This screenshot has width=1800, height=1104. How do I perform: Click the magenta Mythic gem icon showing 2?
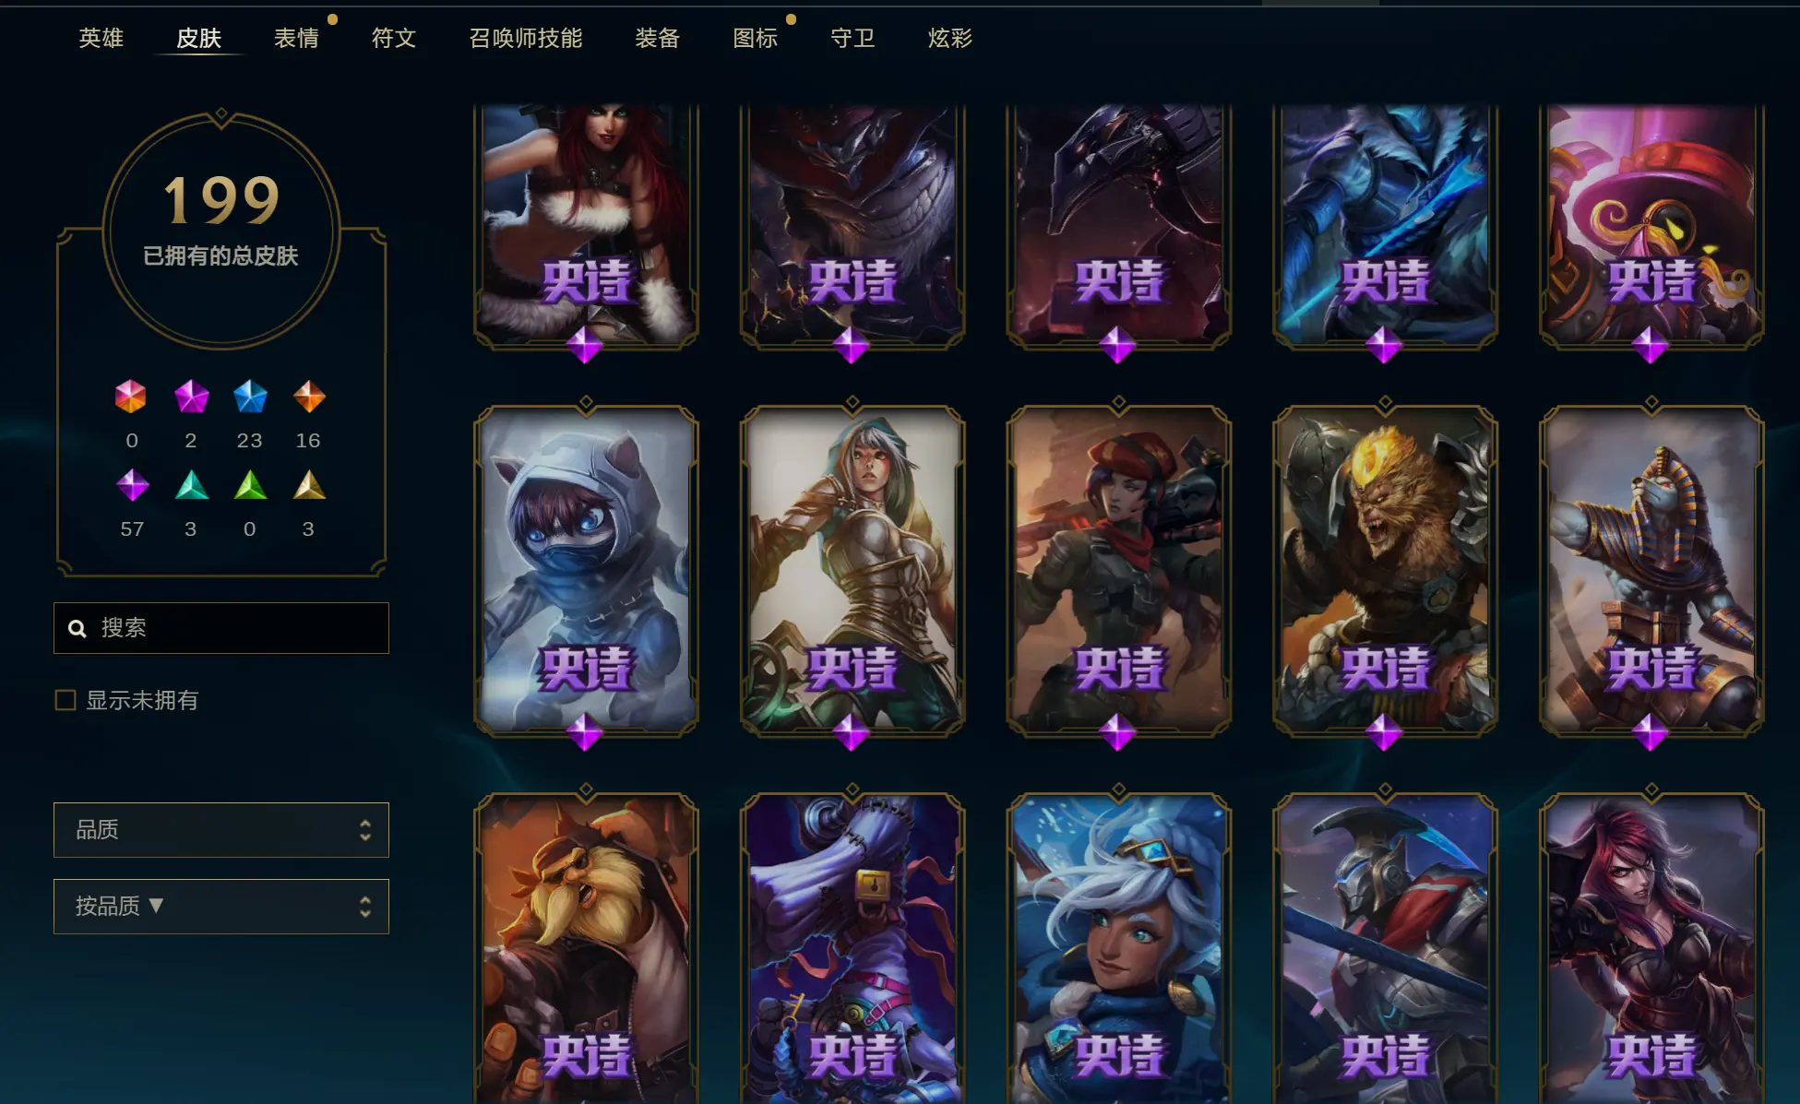tap(191, 397)
